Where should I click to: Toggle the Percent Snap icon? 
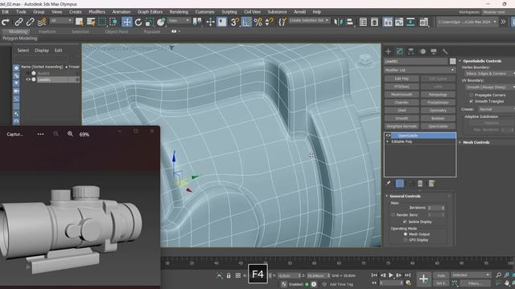point(258,22)
